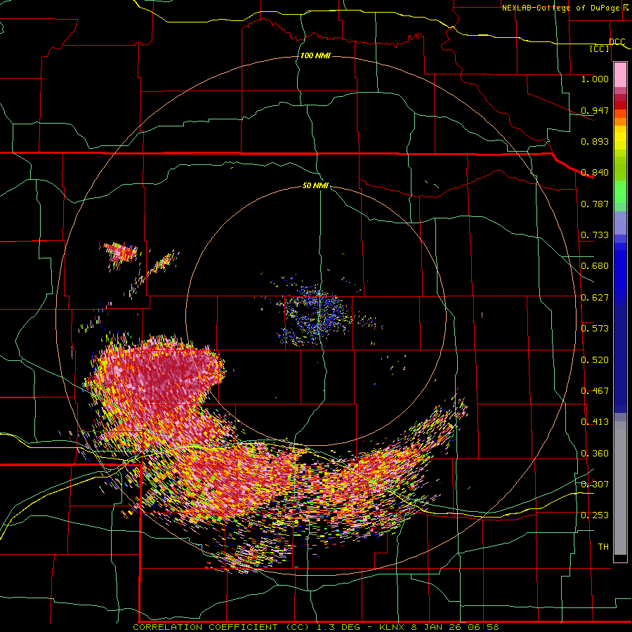Select the 1.000 value on the color scale
This screenshot has height=632, width=632.
(x=595, y=79)
